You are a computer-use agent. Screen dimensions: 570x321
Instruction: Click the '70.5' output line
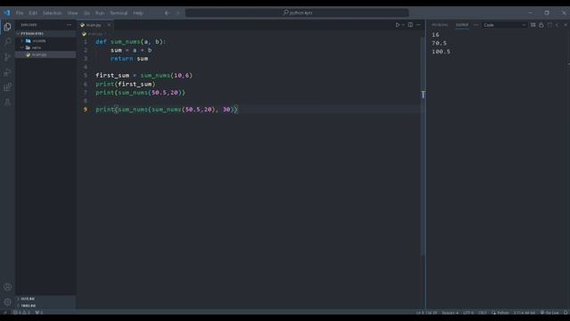tap(439, 43)
